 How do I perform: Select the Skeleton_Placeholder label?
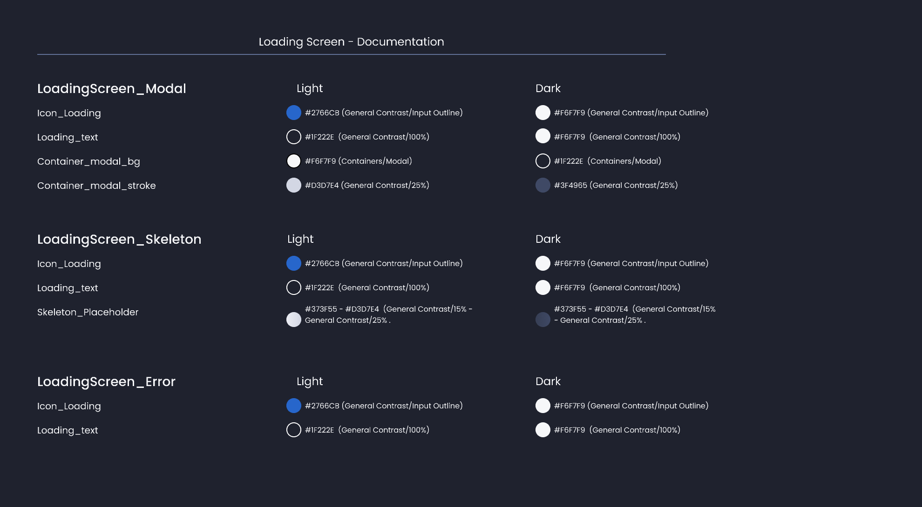[88, 312]
